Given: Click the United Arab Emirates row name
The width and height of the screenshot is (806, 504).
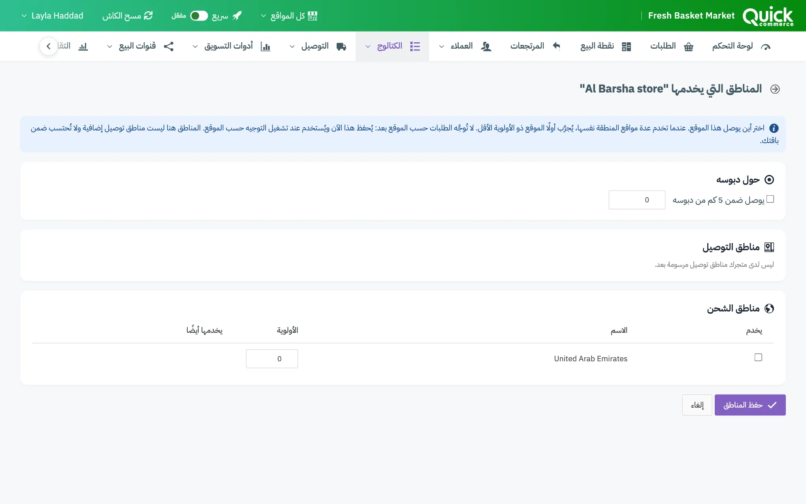Looking at the screenshot, I should [x=591, y=359].
